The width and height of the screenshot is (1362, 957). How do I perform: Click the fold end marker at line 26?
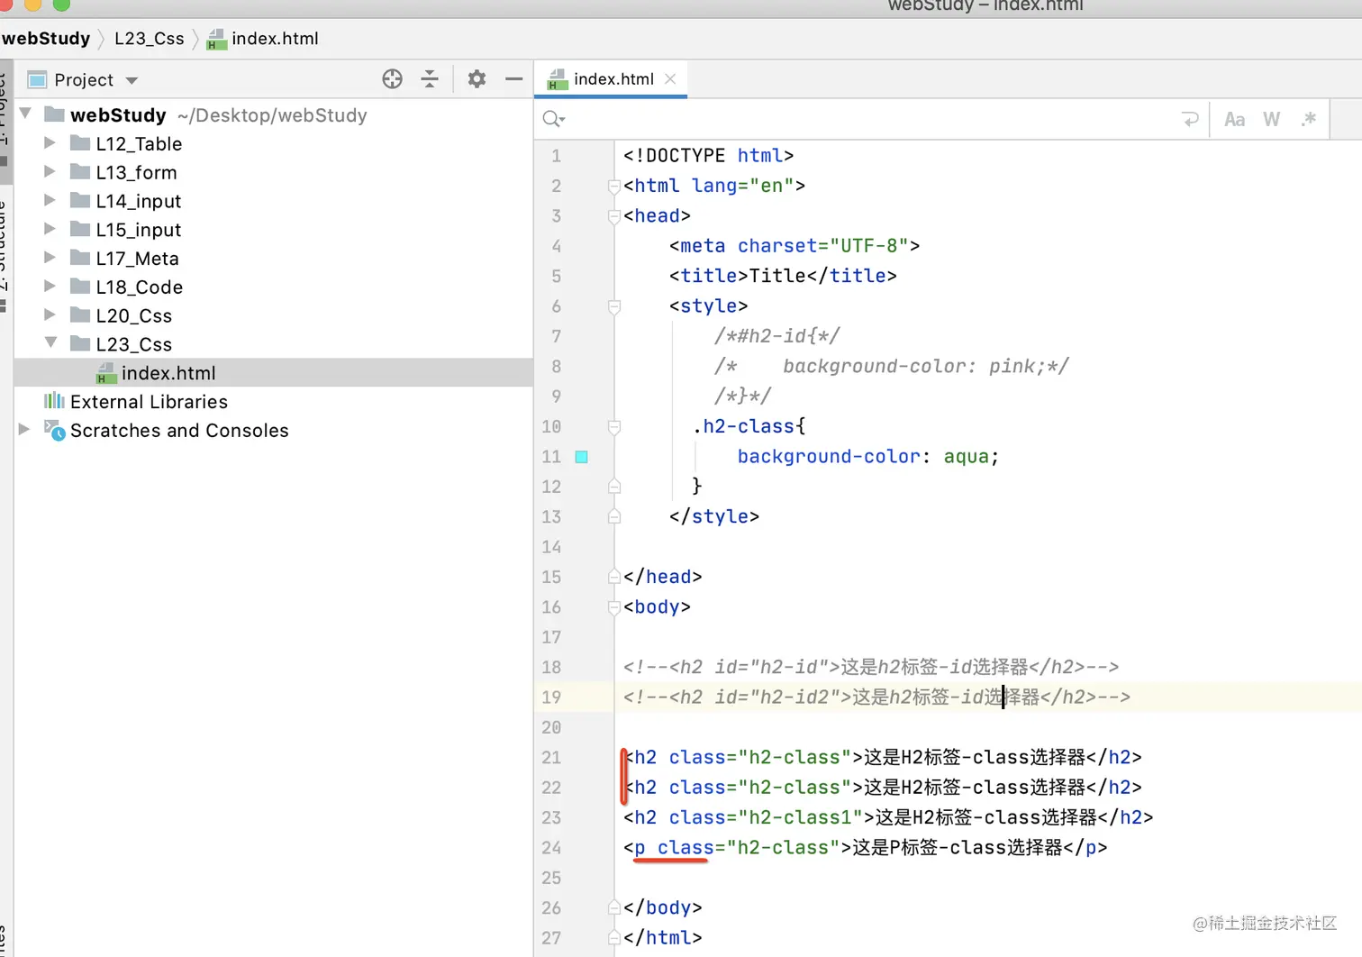coord(614,907)
